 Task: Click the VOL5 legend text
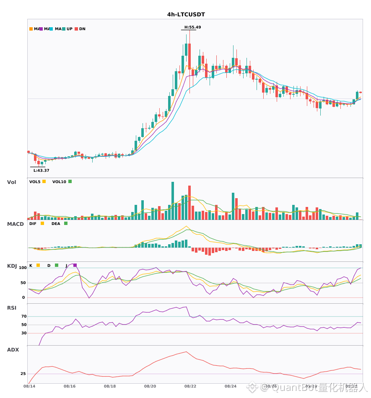point(35,182)
